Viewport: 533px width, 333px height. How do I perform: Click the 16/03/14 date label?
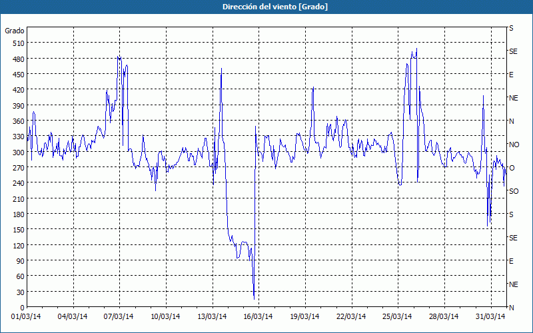coord(258,317)
